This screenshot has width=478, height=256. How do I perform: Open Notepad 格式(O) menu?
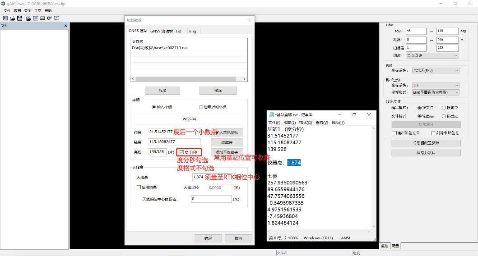(306, 123)
